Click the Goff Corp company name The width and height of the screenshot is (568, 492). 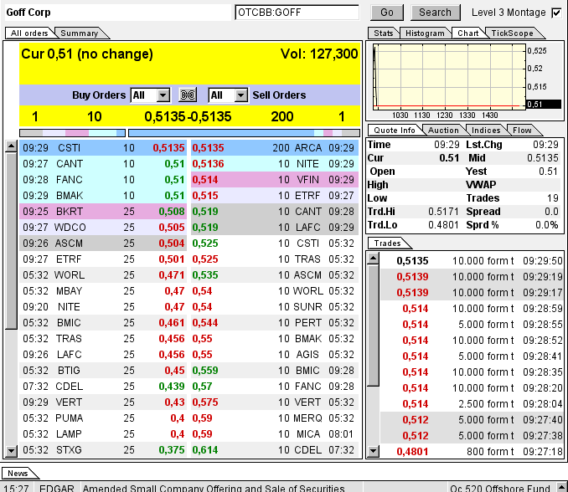[x=28, y=13]
